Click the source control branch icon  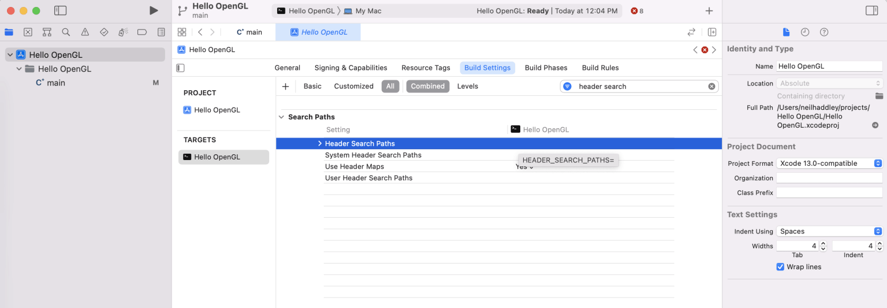(x=182, y=10)
